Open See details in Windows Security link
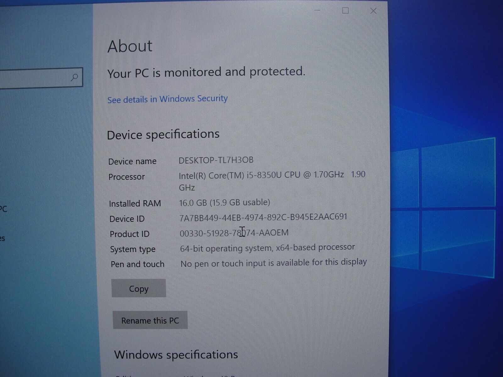 pos(167,99)
